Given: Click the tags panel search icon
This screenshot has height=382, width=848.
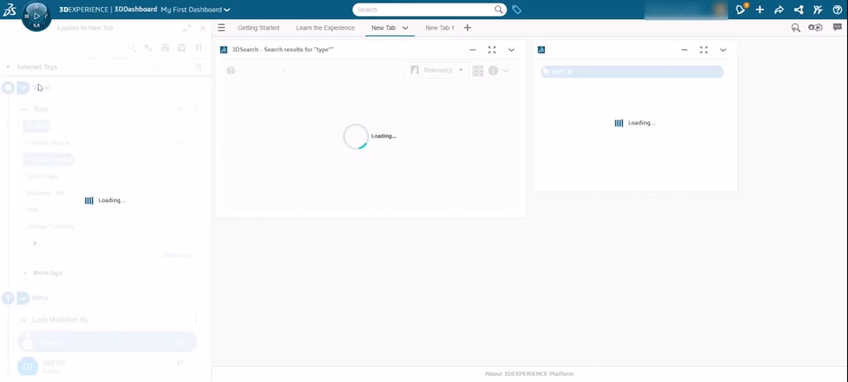Looking at the screenshot, I should [x=131, y=48].
